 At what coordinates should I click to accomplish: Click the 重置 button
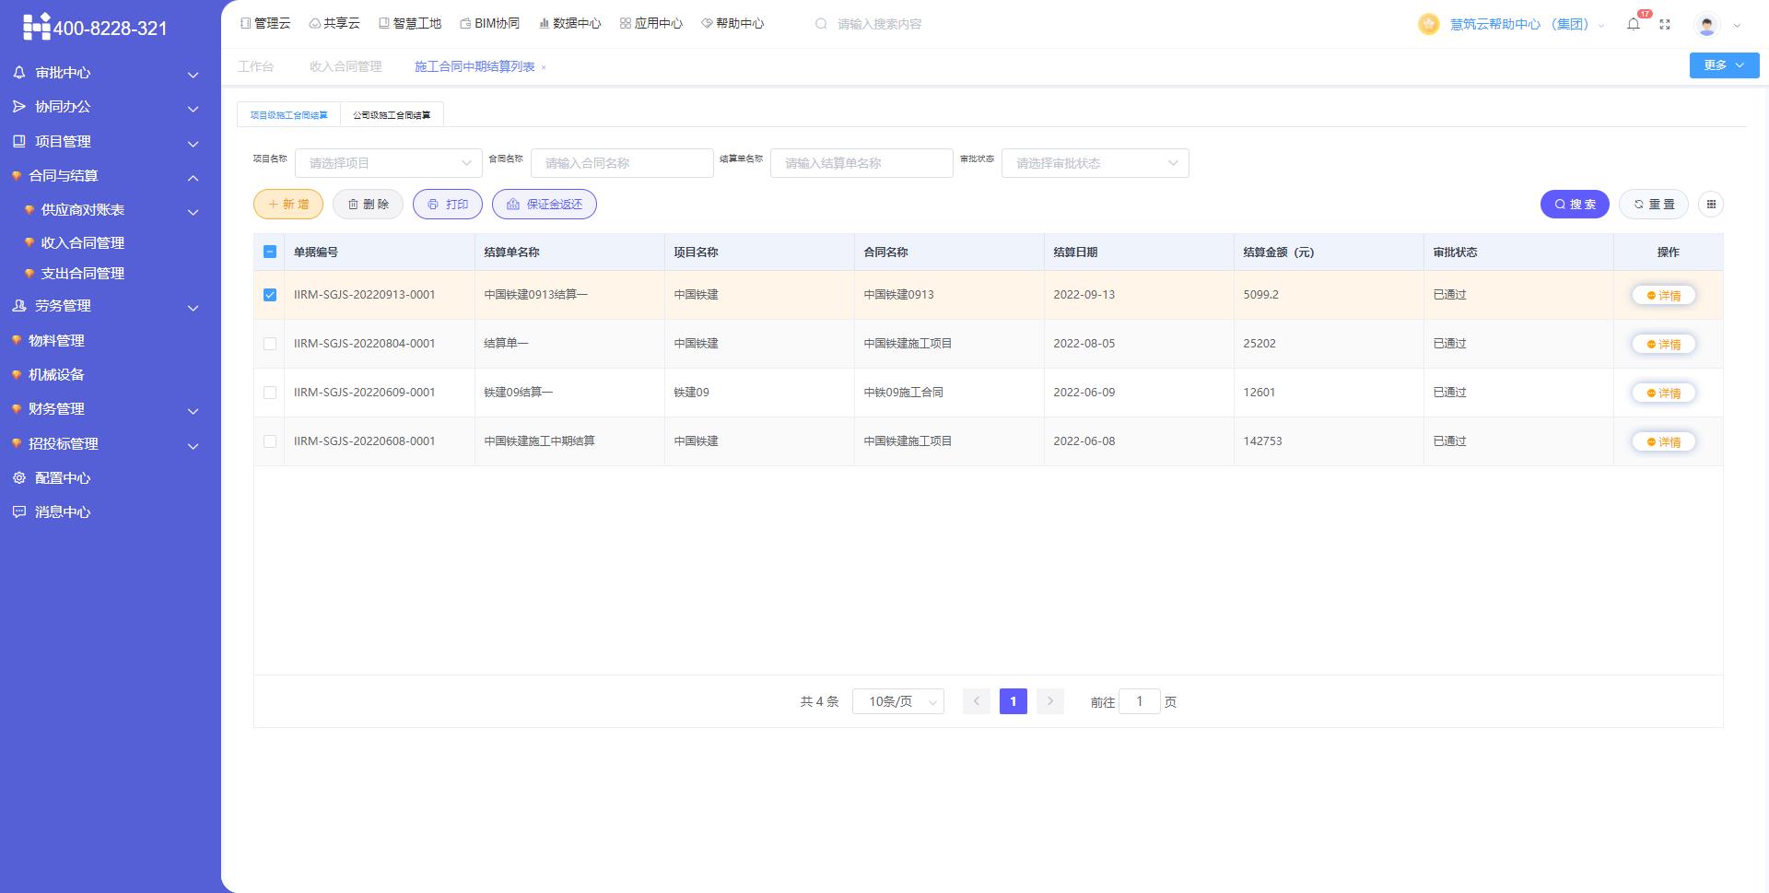click(1654, 205)
